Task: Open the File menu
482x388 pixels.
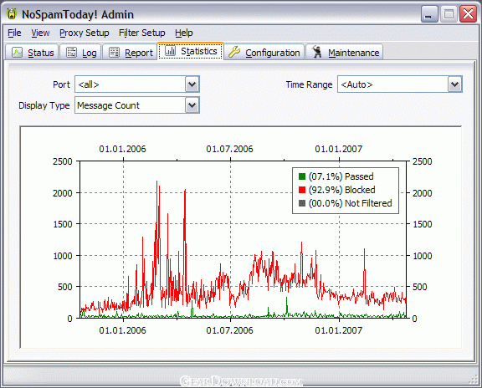Action: coord(14,33)
